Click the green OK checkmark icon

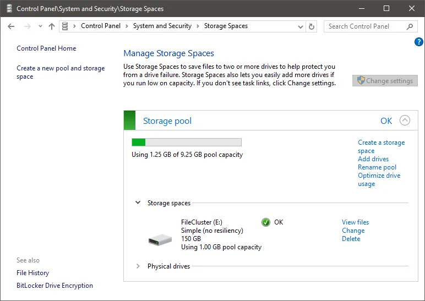point(265,222)
